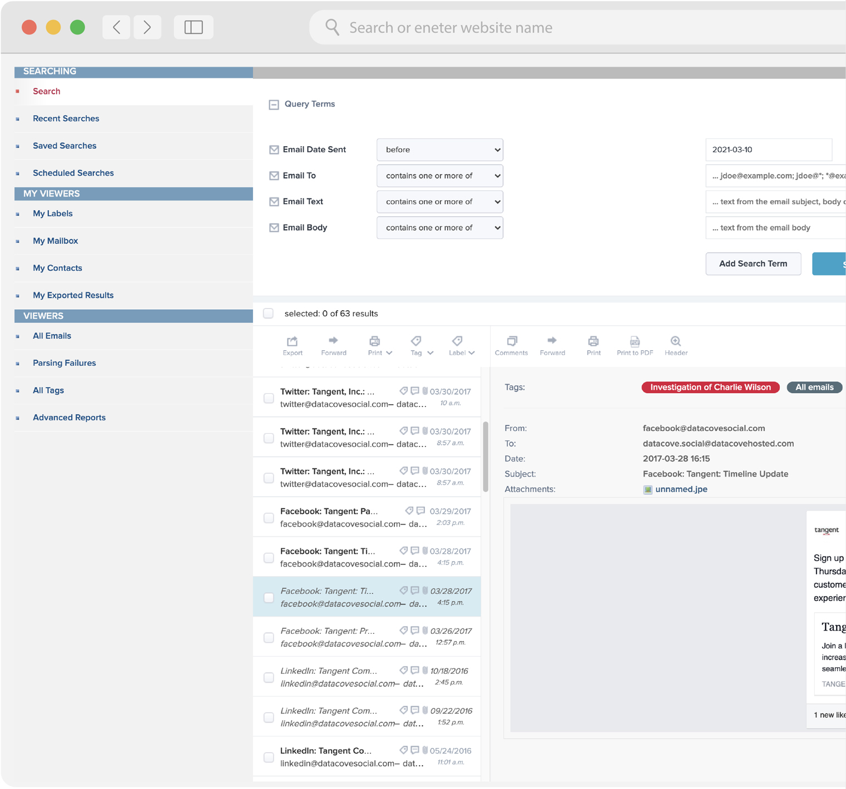The height and width of the screenshot is (789, 846).
Task: Open the Email To condition dropdown
Action: 440,176
